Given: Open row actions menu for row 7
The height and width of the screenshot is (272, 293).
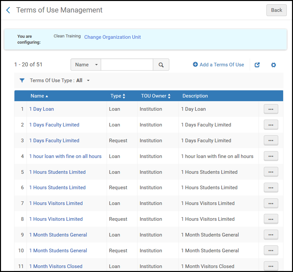Looking at the screenshot, I should point(271,203).
